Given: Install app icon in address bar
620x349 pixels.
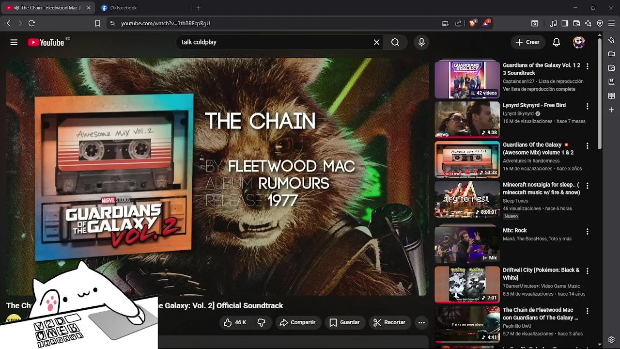Looking at the screenshot, I should 445,23.
